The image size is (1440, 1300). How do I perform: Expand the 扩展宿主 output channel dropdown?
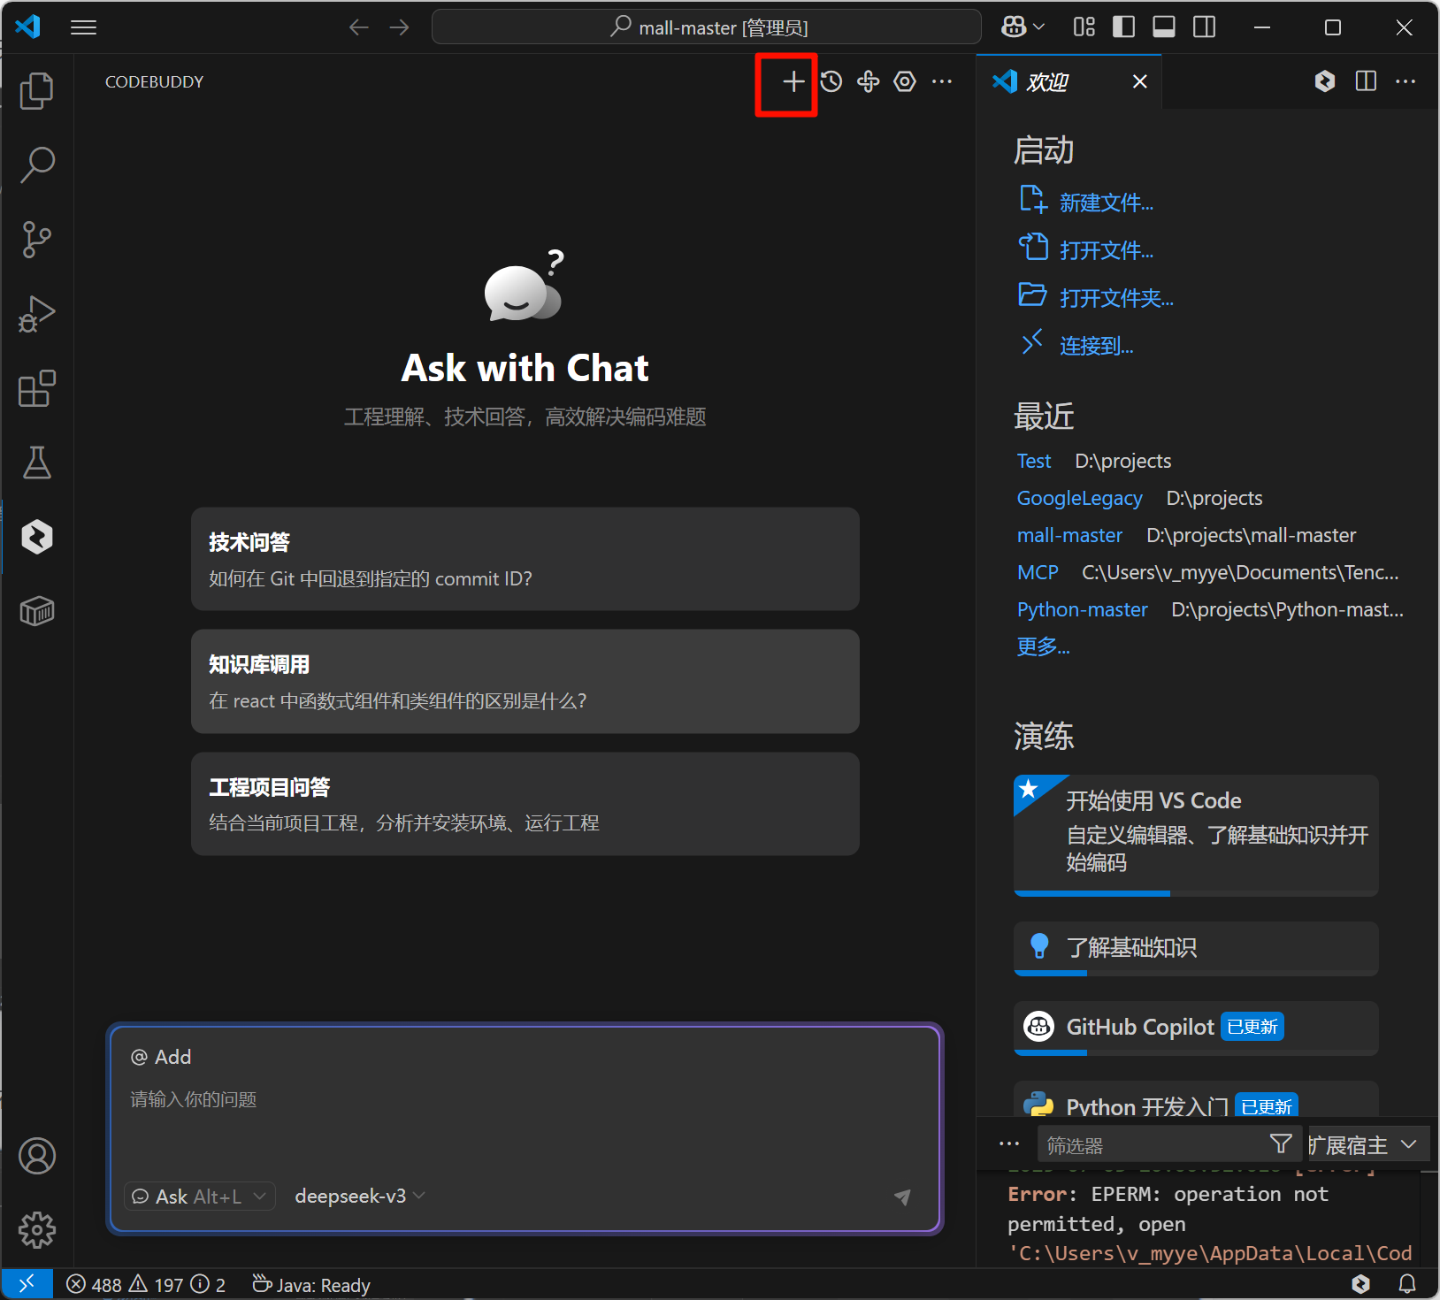pyautogui.click(x=1362, y=1145)
